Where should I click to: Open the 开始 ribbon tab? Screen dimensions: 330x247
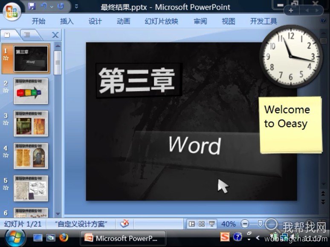[x=38, y=21]
